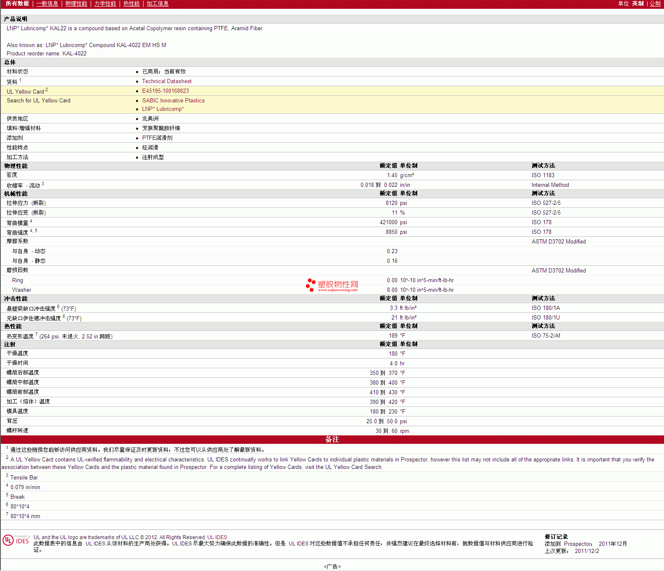The image size is (664, 571).
Task: Click the 塑胶物性网 watermark logo
Action: point(332,285)
